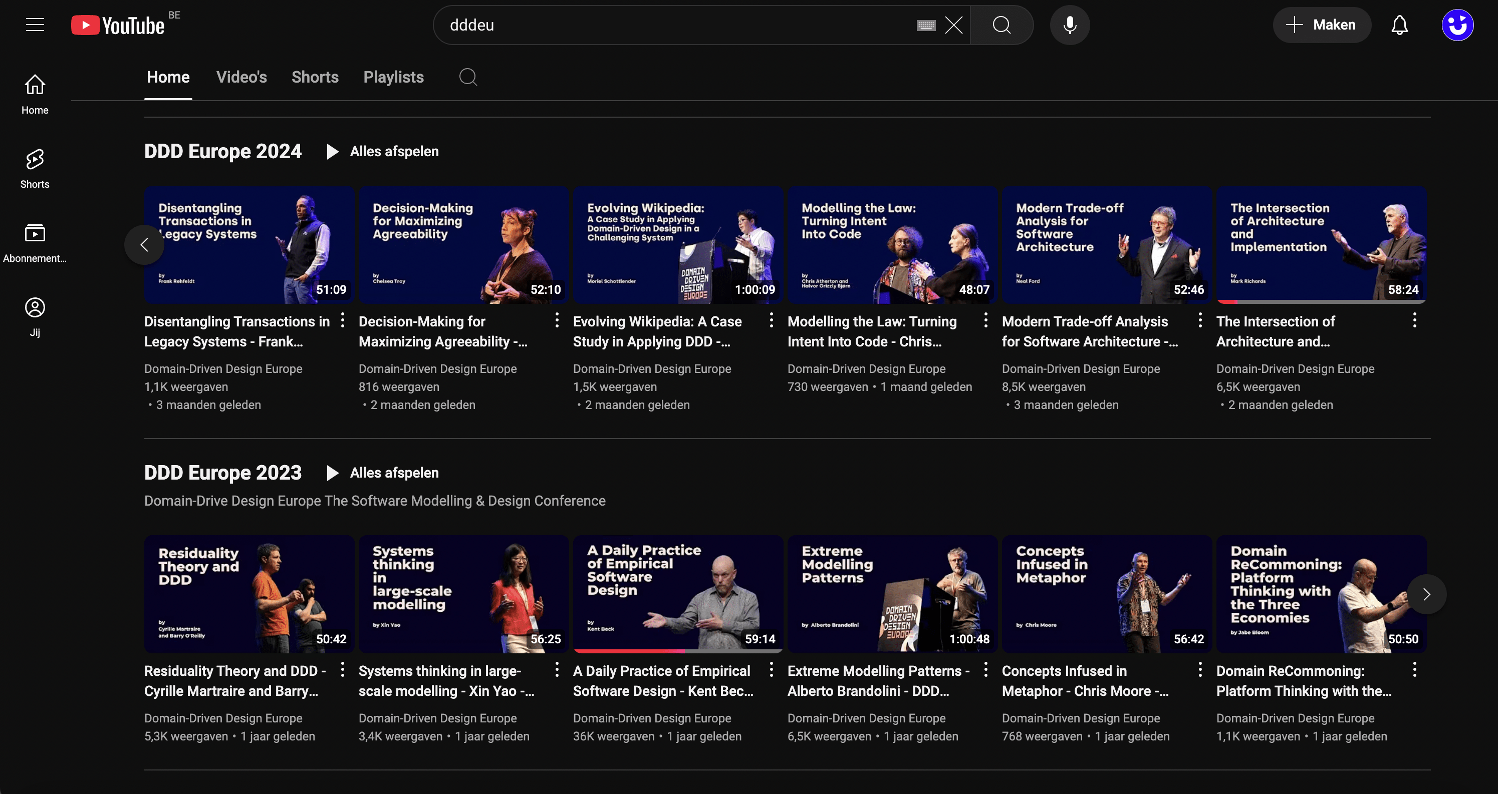
Task: Open the Evolving Wikipedia video thumbnail
Action: [677, 245]
